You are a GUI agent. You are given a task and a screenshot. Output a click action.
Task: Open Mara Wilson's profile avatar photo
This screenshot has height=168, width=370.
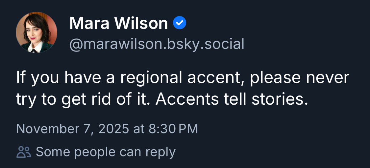point(37,32)
